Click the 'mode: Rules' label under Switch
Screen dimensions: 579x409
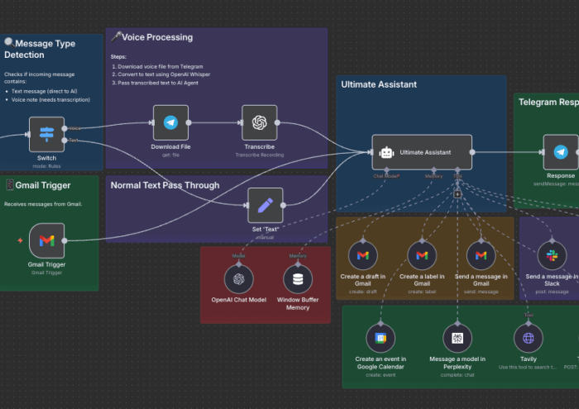[x=46, y=166]
